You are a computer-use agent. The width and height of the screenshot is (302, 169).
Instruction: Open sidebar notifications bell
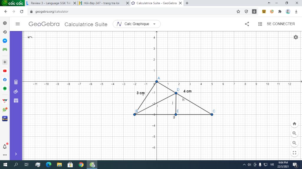(5, 146)
